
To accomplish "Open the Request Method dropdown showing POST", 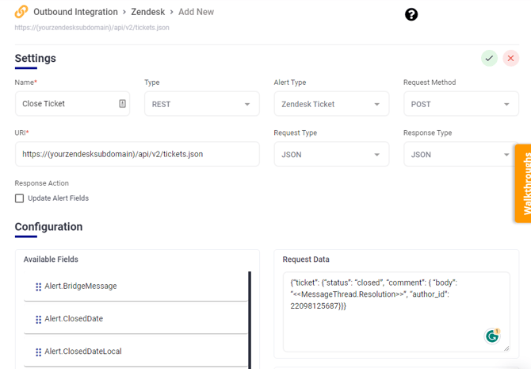I will point(460,104).
